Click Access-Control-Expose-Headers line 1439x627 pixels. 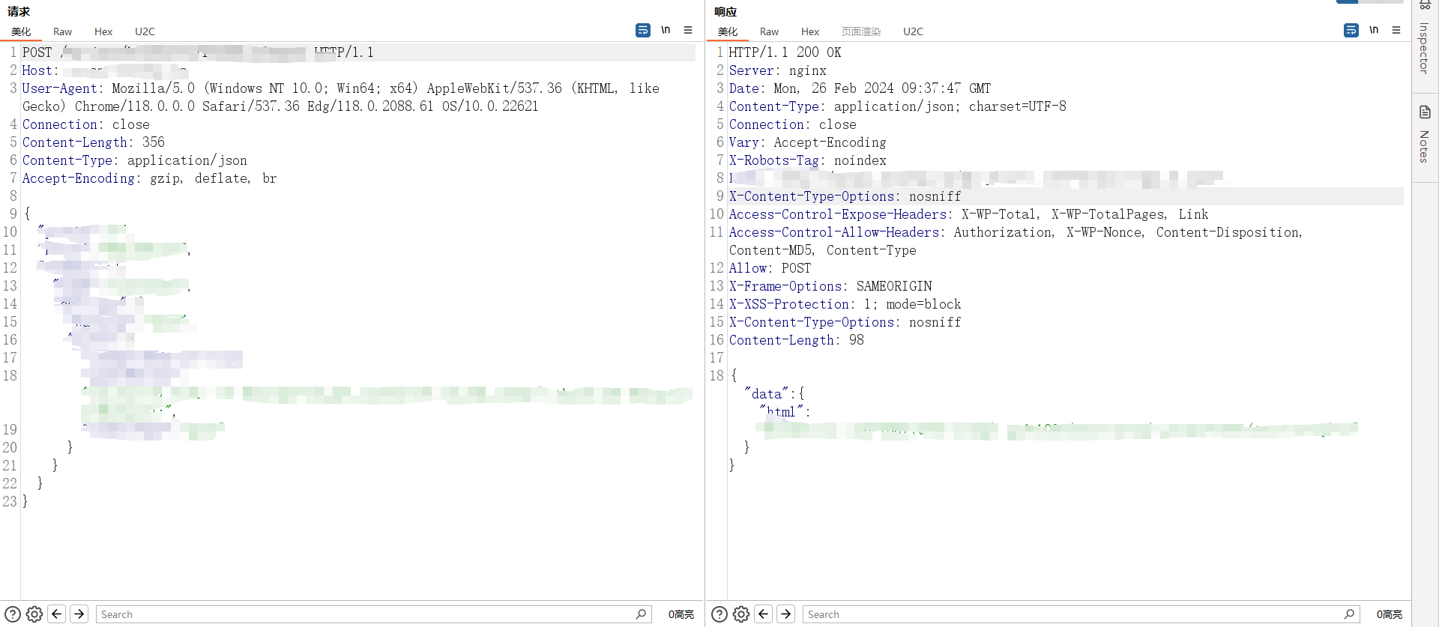(969, 214)
